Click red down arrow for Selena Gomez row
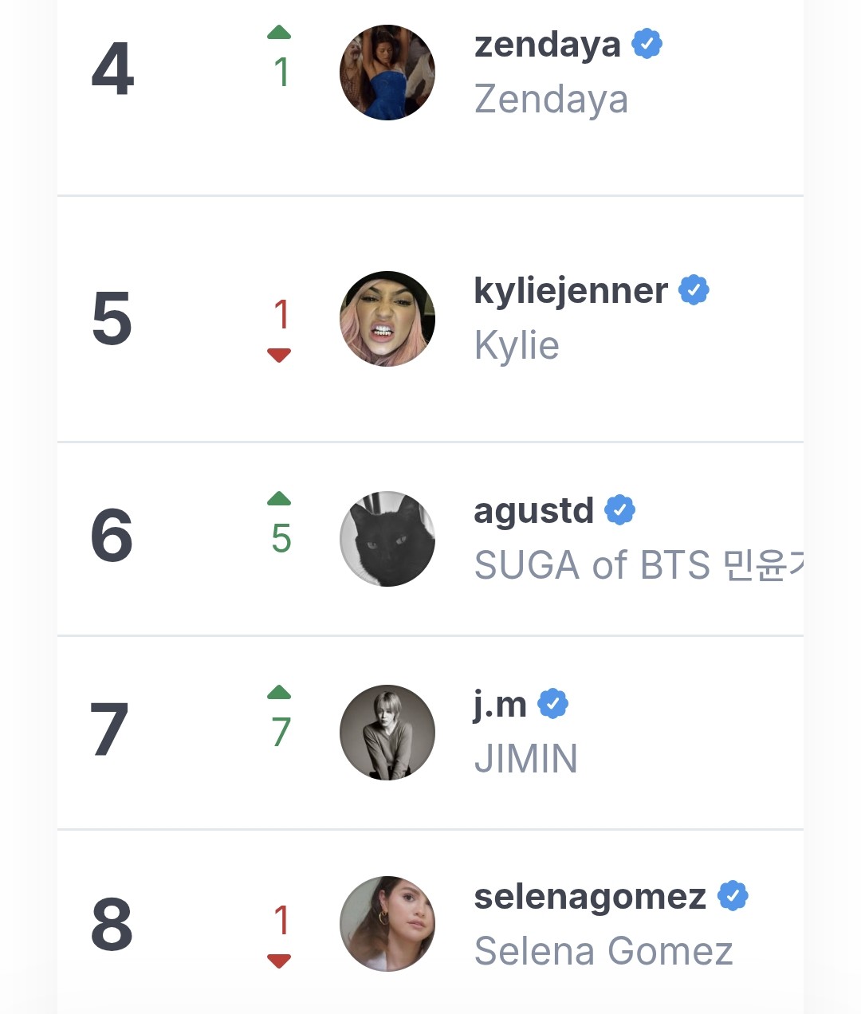The width and height of the screenshot is (861, 1014). point(279,961)
